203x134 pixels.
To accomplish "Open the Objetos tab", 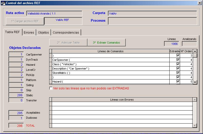I will point(43,33).
